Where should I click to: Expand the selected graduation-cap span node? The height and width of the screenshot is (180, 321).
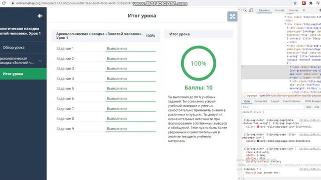[x=290, y=67]
